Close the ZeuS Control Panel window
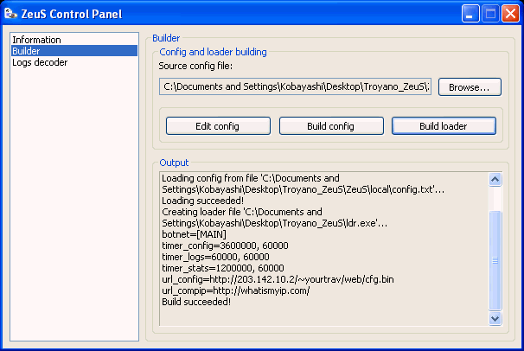Screen dimensions: 524x351 (509, 14)
